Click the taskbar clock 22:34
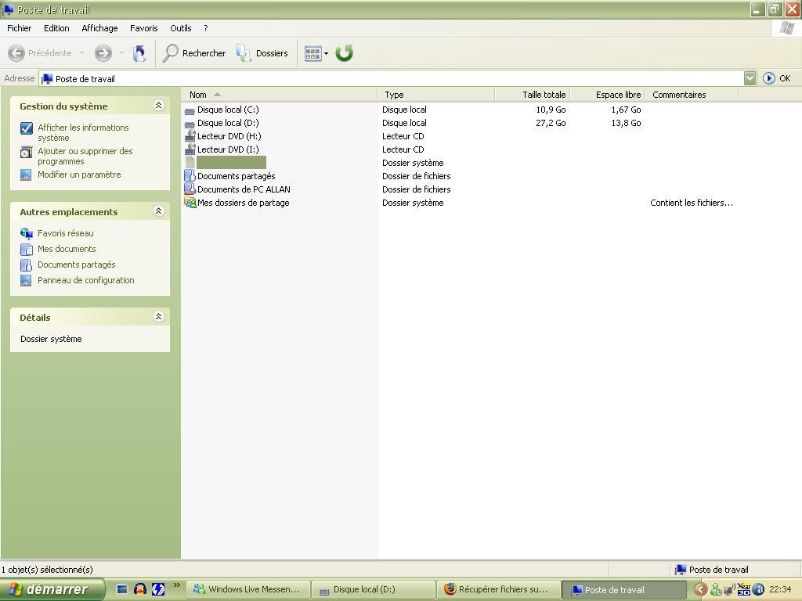 (780, 589)
